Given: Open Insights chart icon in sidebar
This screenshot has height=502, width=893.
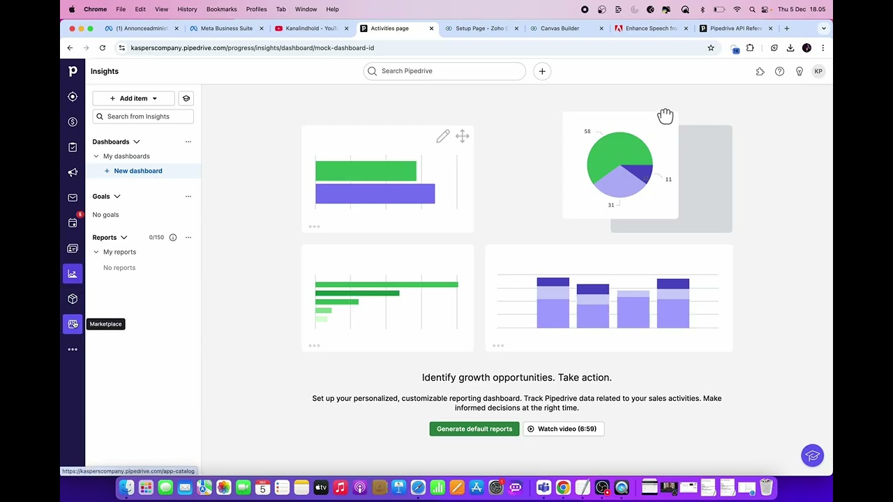Looking at the screenshot, I should [73, 273].
